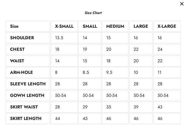Click the MEDIUM arm-hole value 9.5

click(x=109, y=72)
